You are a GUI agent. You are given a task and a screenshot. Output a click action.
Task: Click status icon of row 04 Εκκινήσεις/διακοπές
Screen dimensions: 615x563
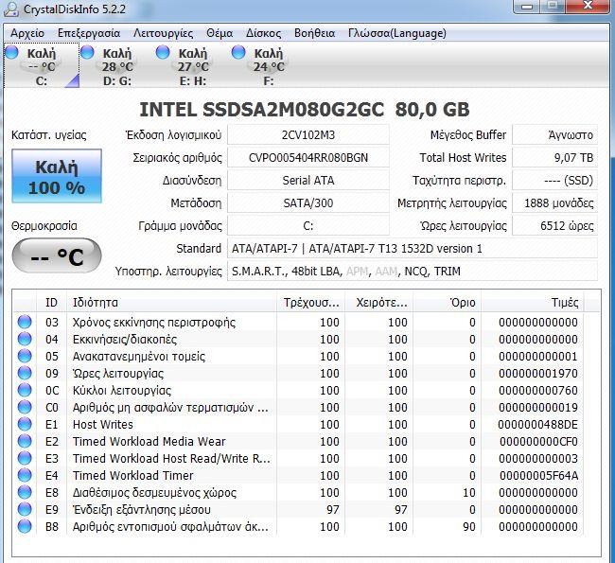click(25, 339)
